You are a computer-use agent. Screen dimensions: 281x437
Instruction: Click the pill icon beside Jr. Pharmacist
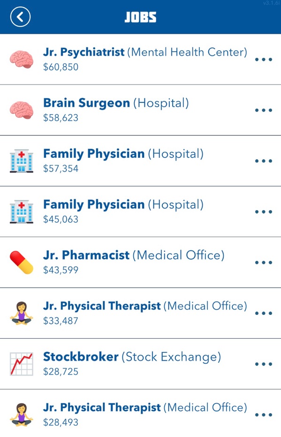[22, 263]
